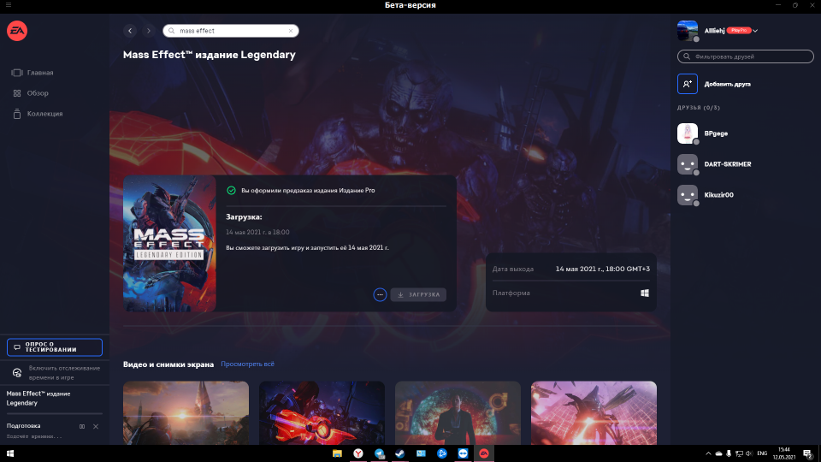This screenshot has width=821, height=462.
Task: Click the volume speaker tray icon
Action: pos(749,453)
